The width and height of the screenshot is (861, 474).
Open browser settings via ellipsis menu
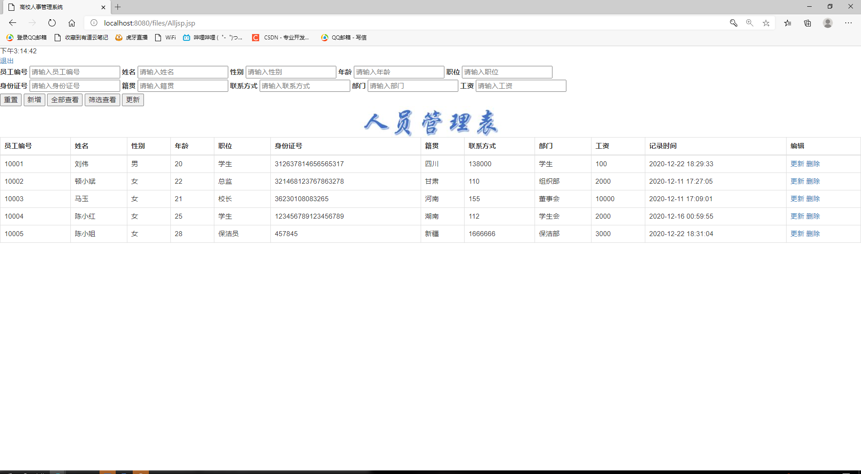pyautogui.click(x=849, y=23)
